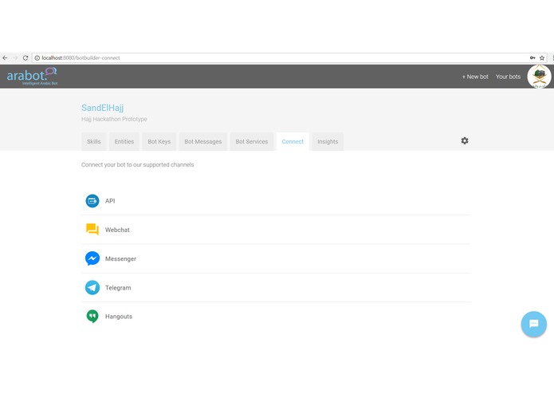This screenshot has height=394, width=554.
Task: Click the API channel icon
Action: (92, 201)
